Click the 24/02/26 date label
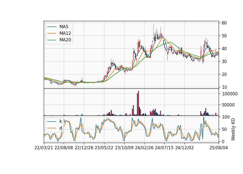Screen dimensions: 243x174 (144, 148)
